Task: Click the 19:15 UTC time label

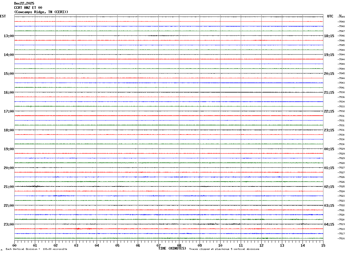Action: (329, 55)
